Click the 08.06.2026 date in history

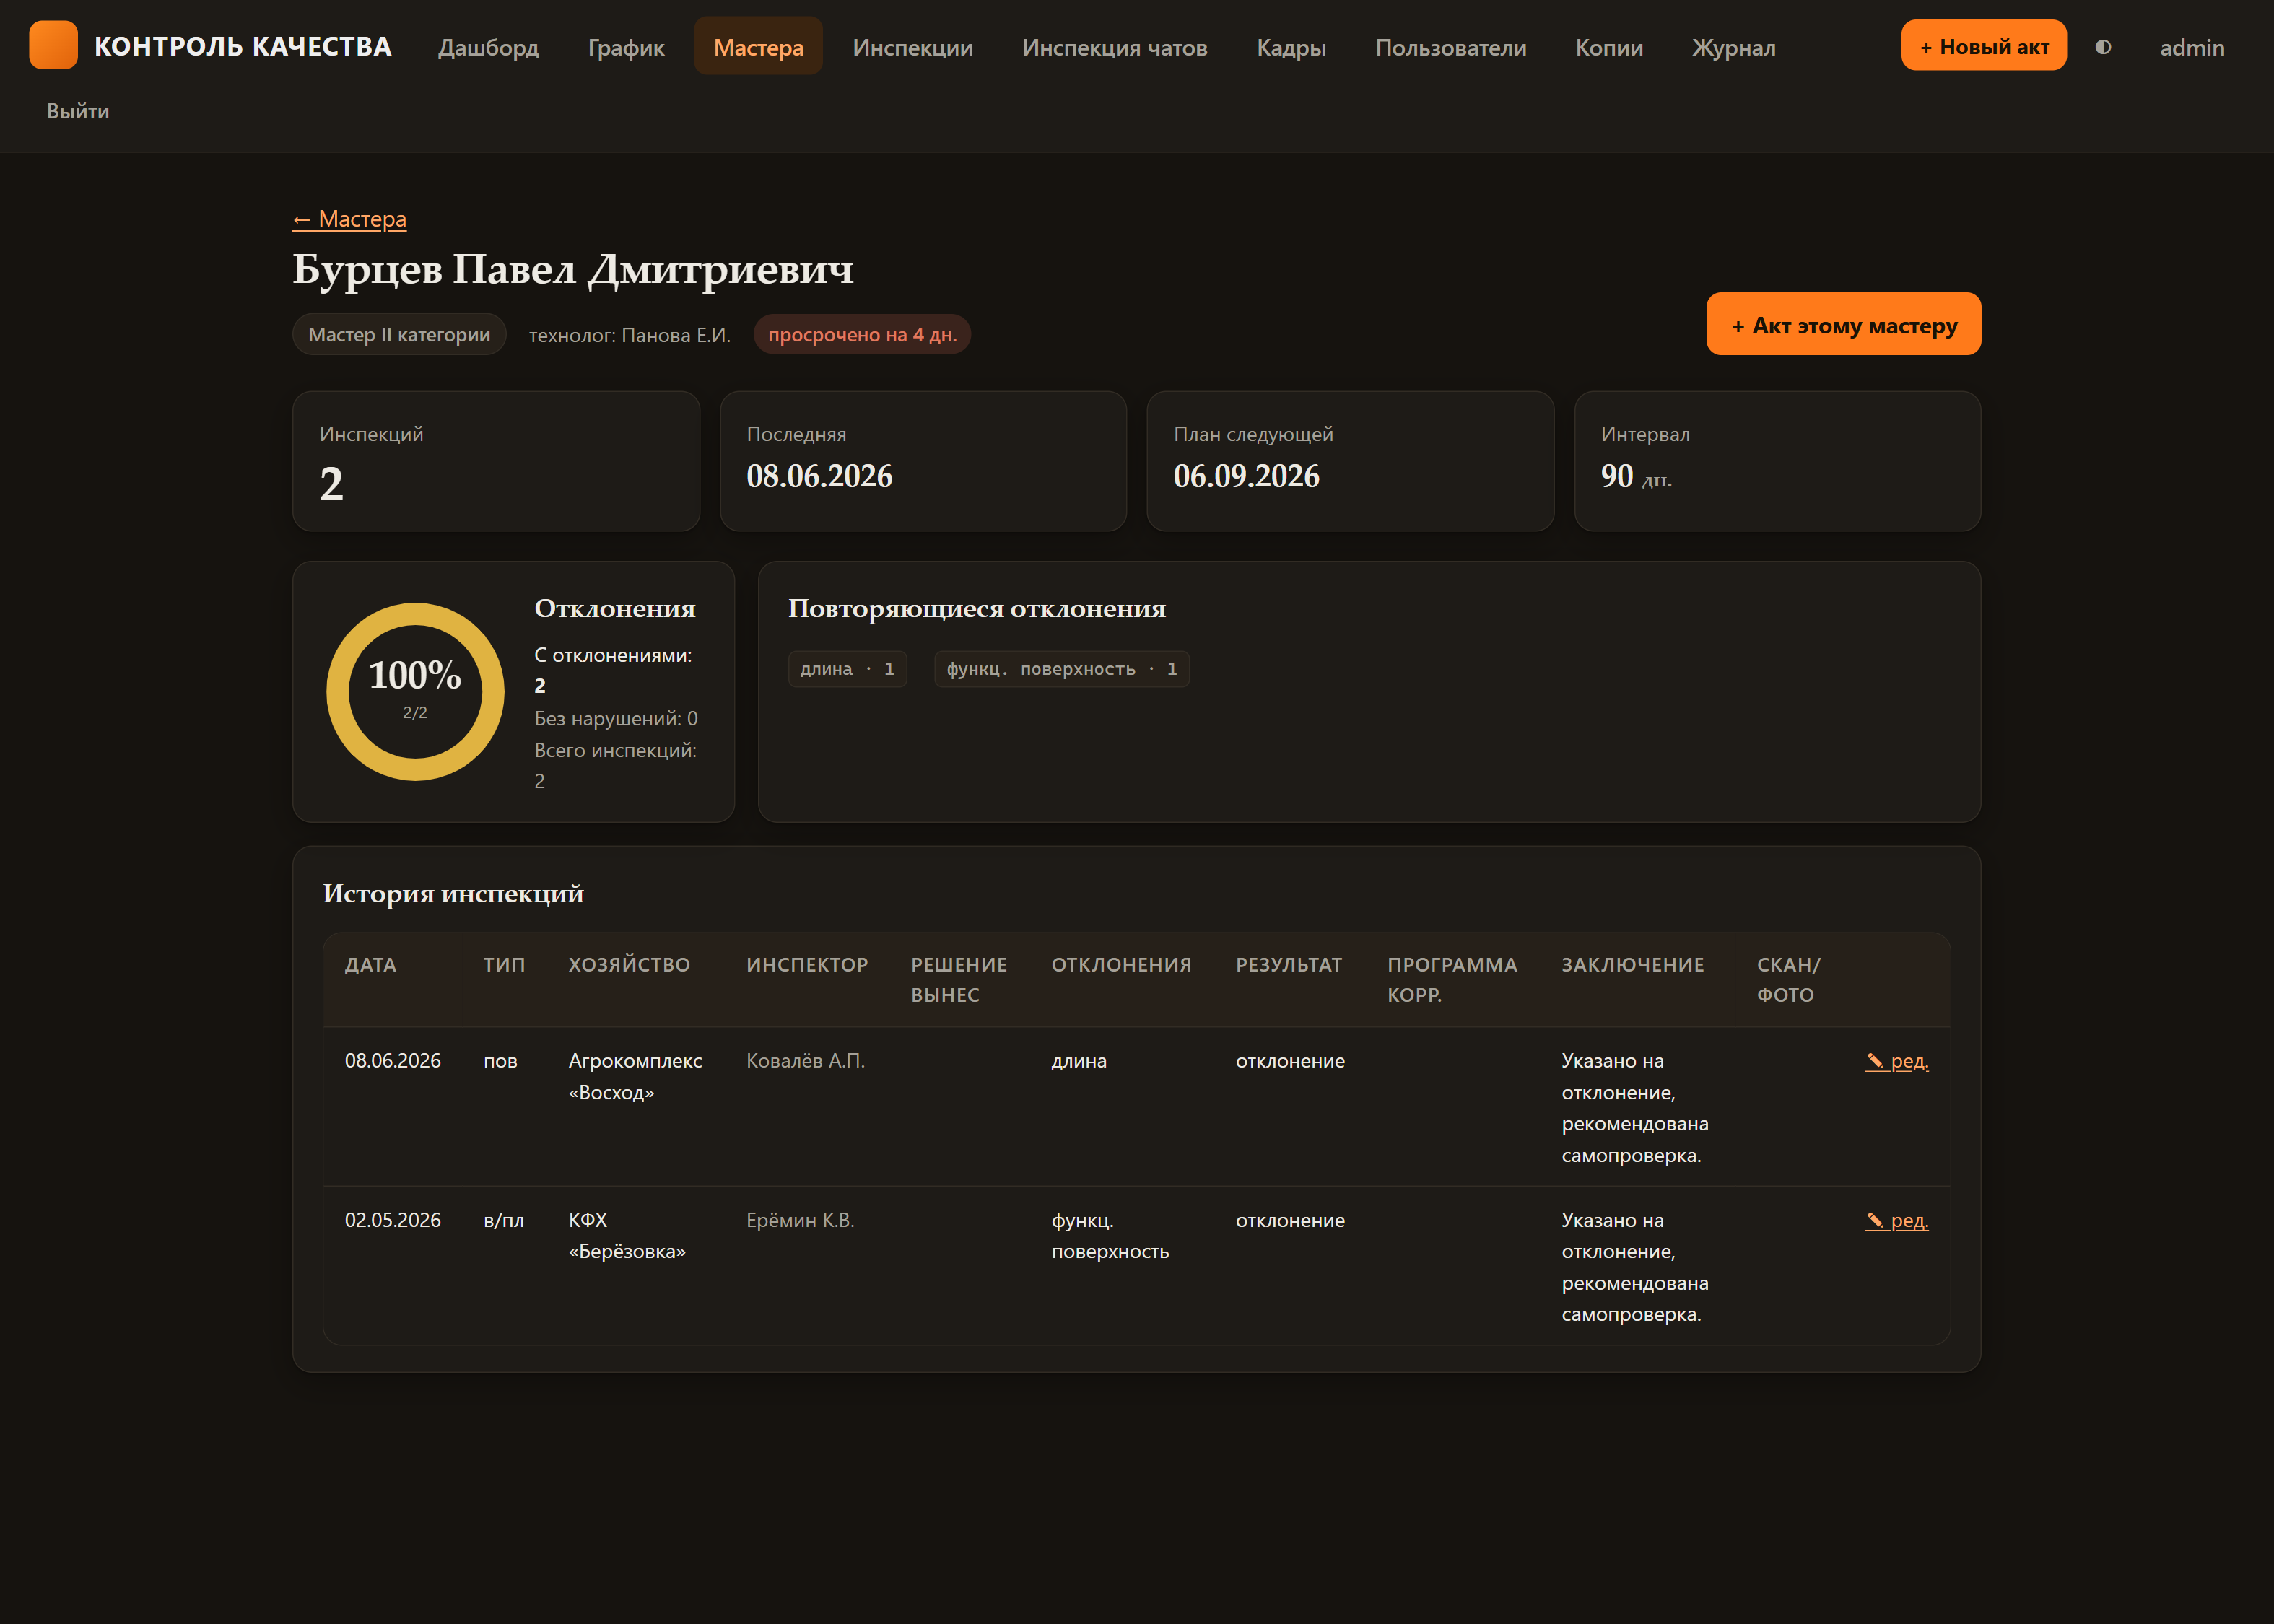392,1061
